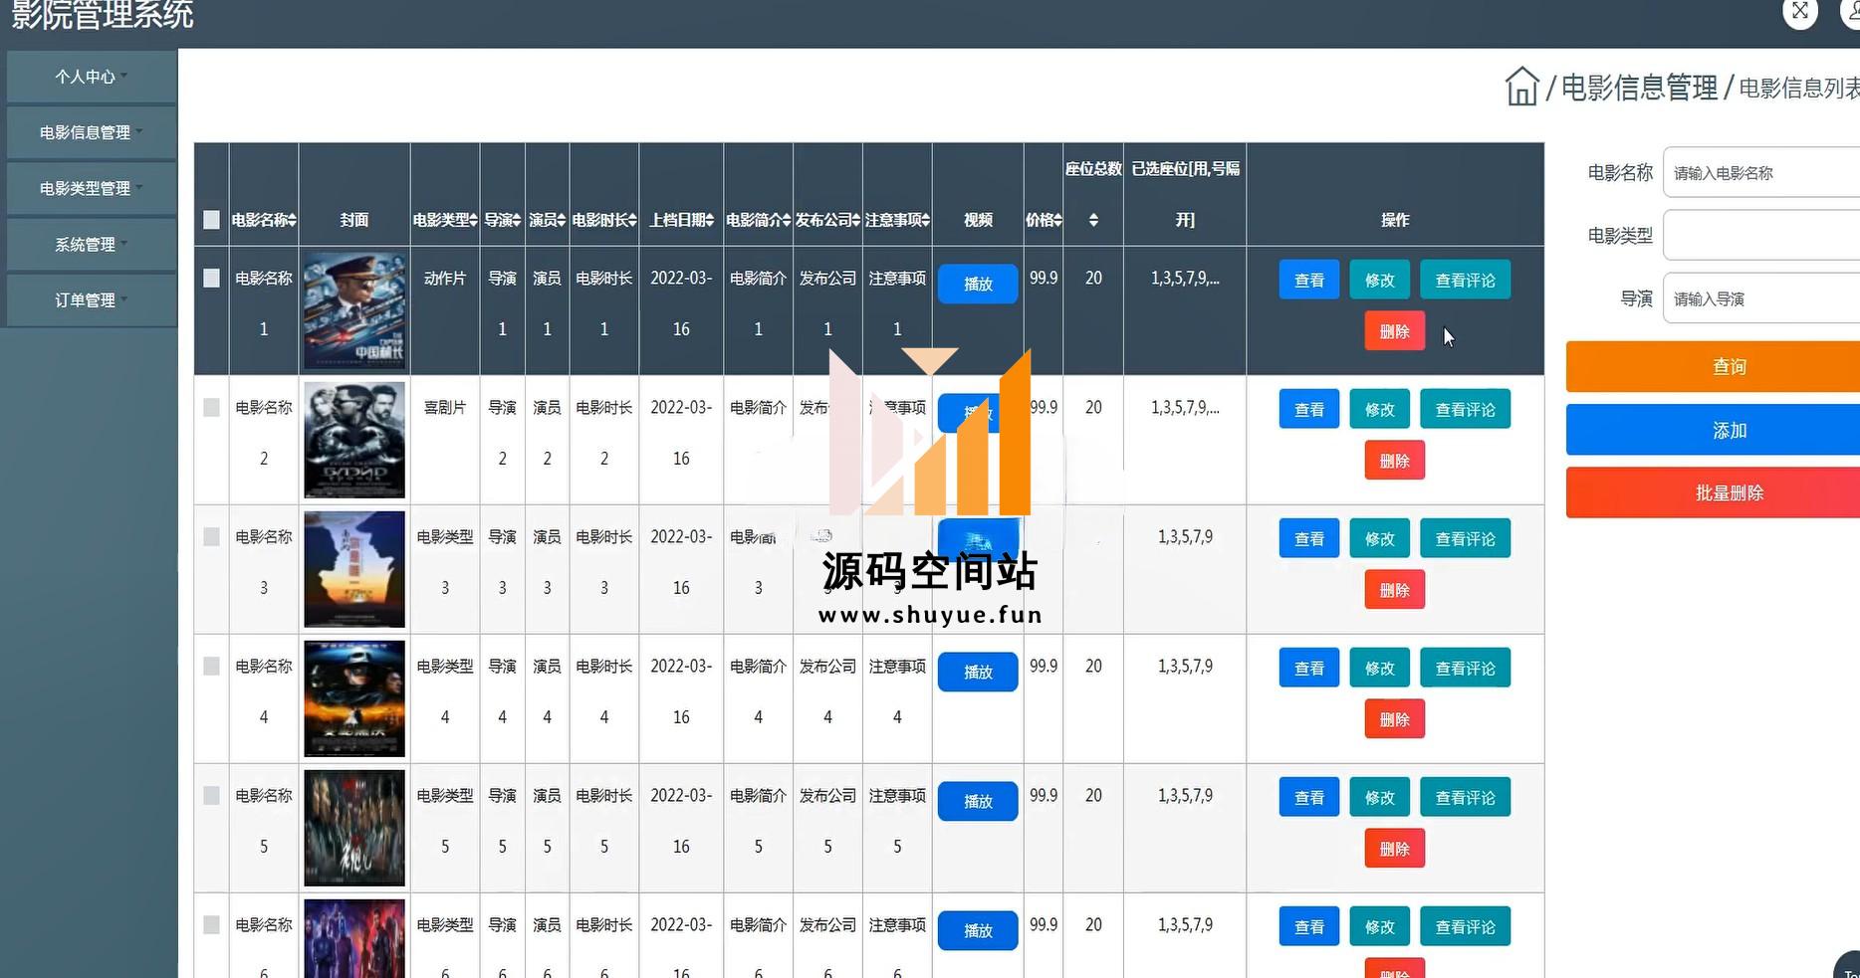Click the 电影名称 search input field
Image resolution: width=1860 pixels, height=978 pixels.
tap(1760, 173)
